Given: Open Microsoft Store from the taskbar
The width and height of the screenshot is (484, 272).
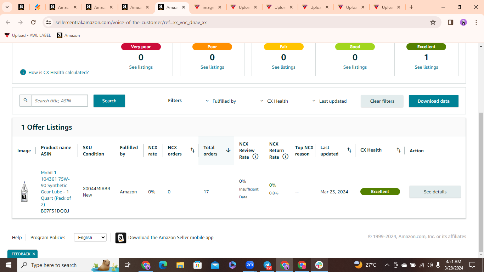Looking at the screenshot, I should point(198,265).
